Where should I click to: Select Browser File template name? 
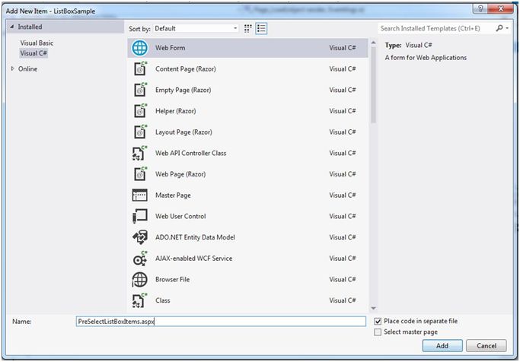point(173,280)
